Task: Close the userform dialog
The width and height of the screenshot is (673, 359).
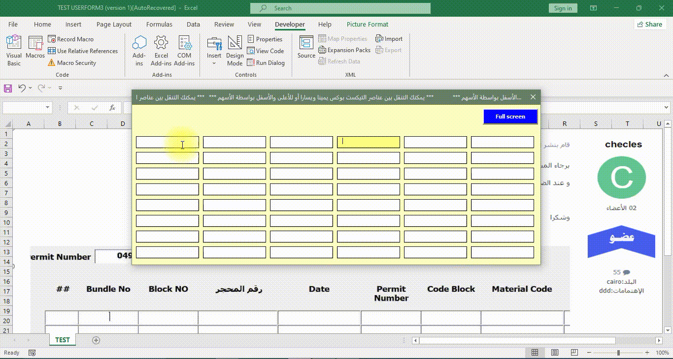Action: 533,97
